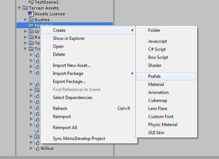219x159 pixels.
Task: Choose Show in Explorer
Action: tap(69, 38)
